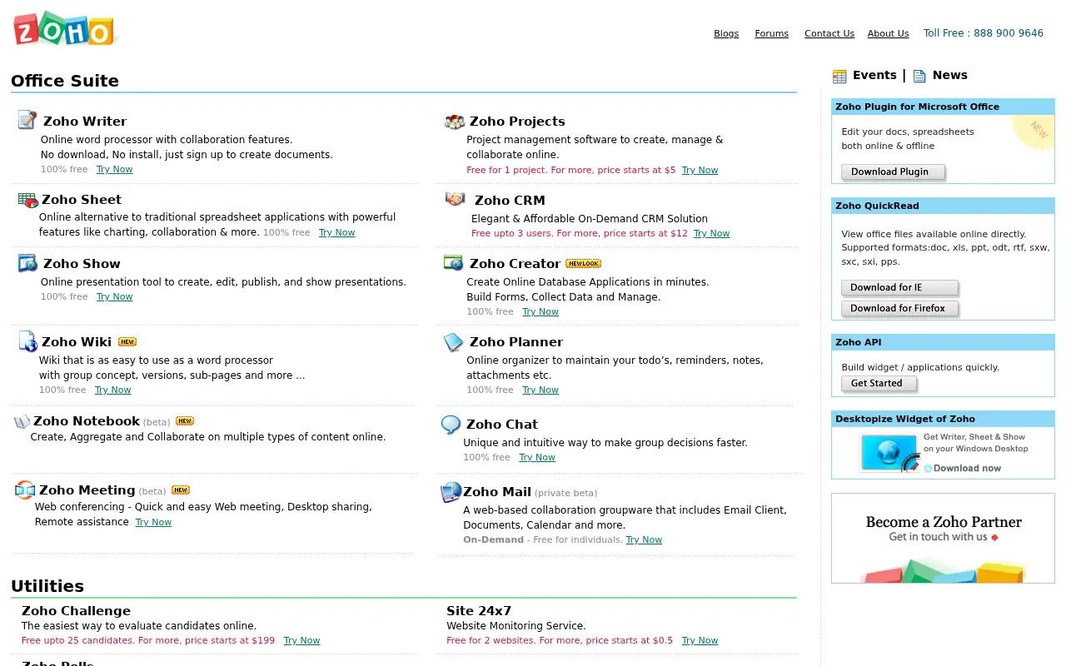Click the Desktopize widget globe image
The image size is (1066, 666).
click(x=889, y=453)
